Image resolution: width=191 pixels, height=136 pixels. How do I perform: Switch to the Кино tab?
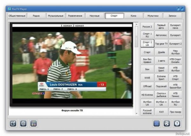(133, 16)
